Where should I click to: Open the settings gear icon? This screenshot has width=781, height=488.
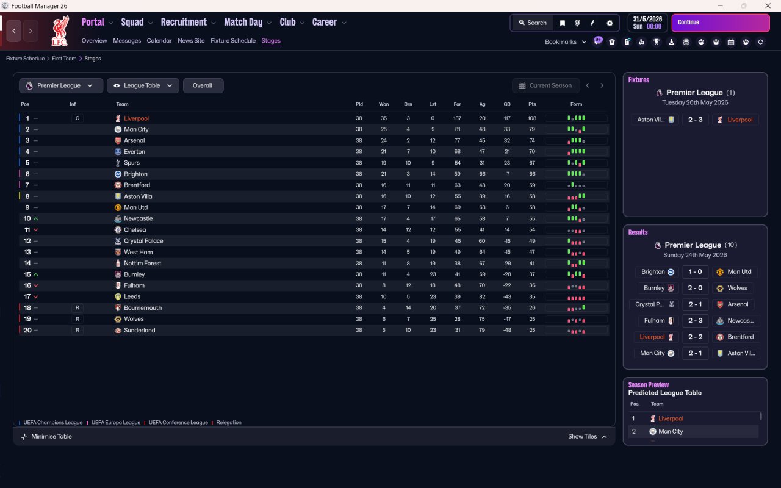pos(610,23)
